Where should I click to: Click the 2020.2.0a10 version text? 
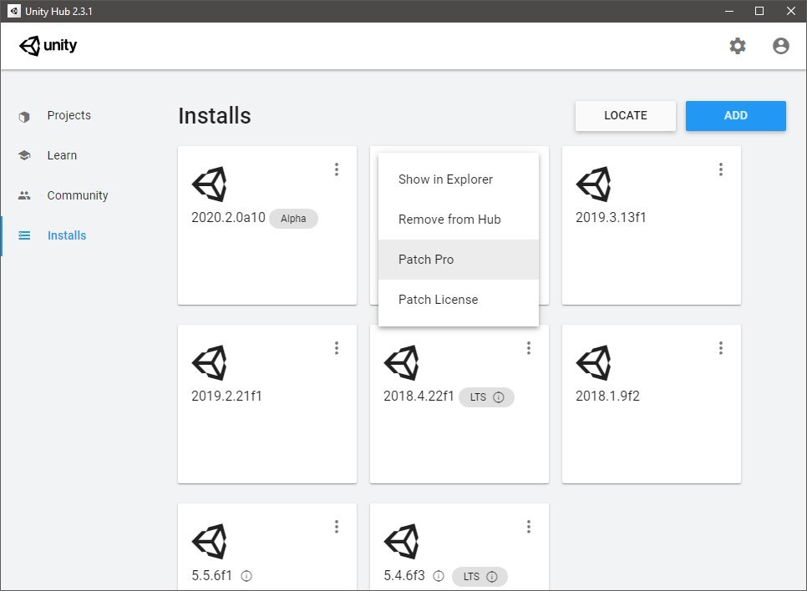tap(229, 218)
